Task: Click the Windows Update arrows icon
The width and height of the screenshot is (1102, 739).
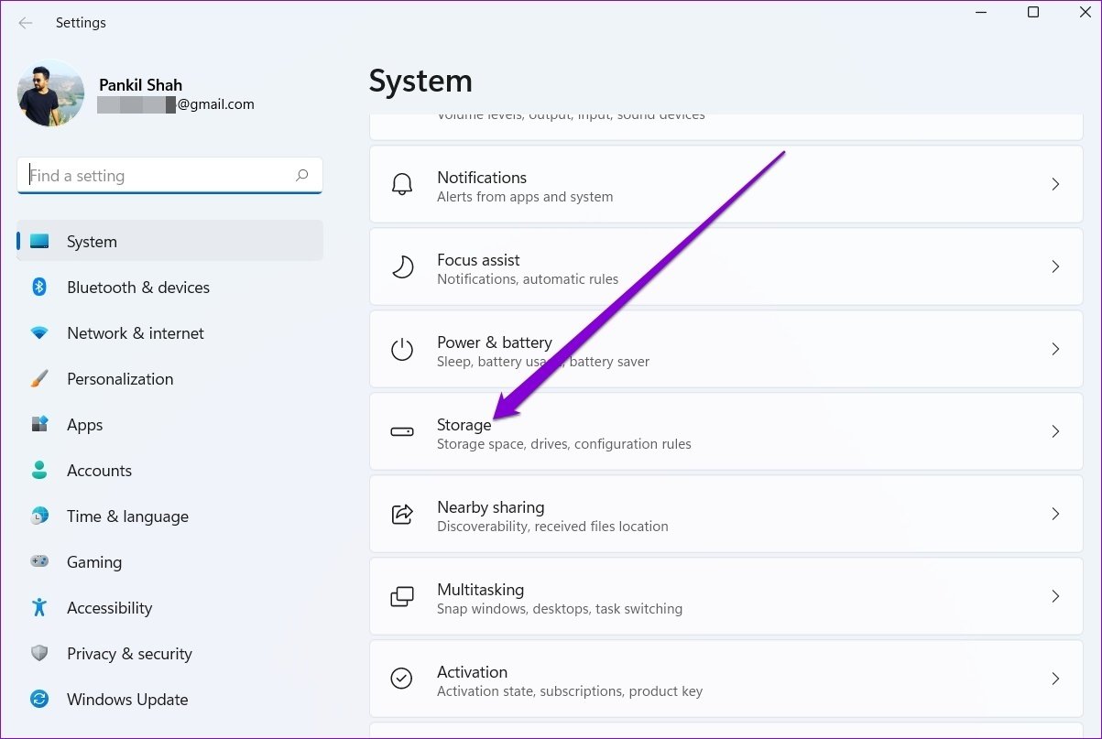Action: point(39,700)
